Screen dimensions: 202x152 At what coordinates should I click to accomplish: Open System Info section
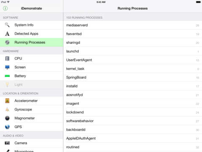coord(32,25)
